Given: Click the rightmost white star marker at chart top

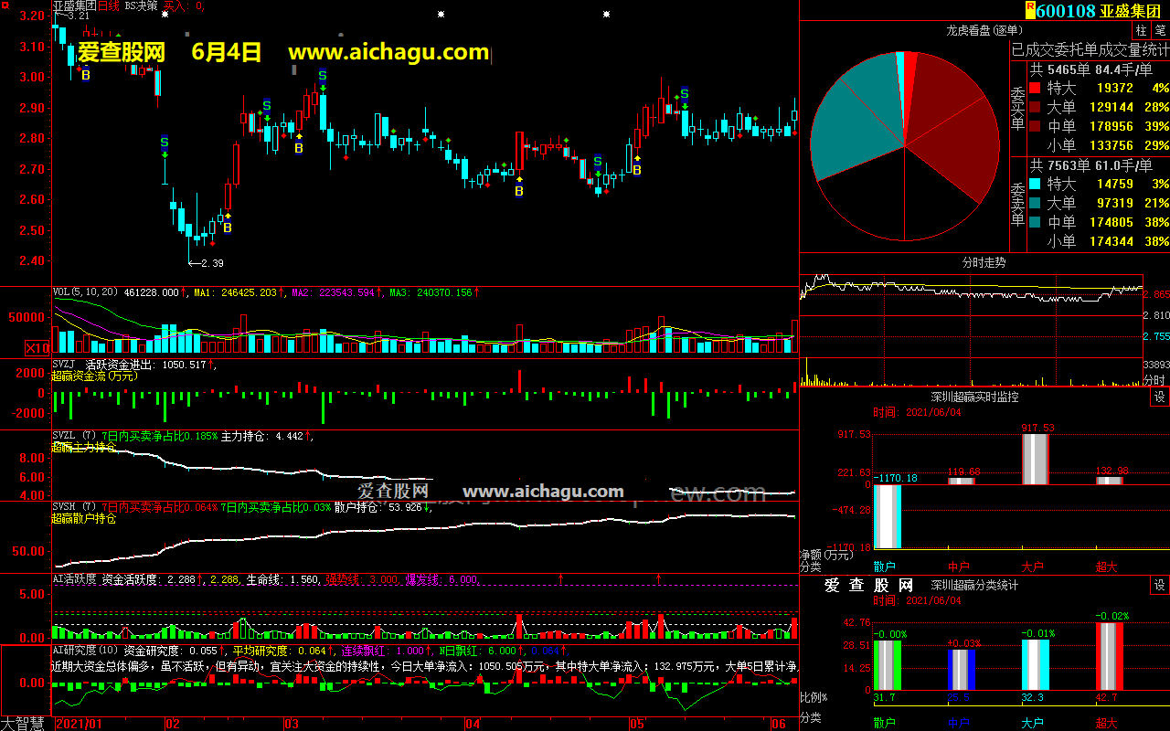Looking at the screenshot, I should [608, 15].
